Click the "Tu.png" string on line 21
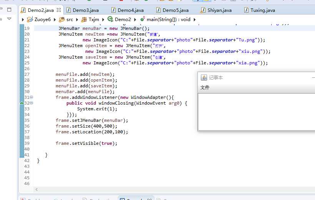 tap(247, 40)
